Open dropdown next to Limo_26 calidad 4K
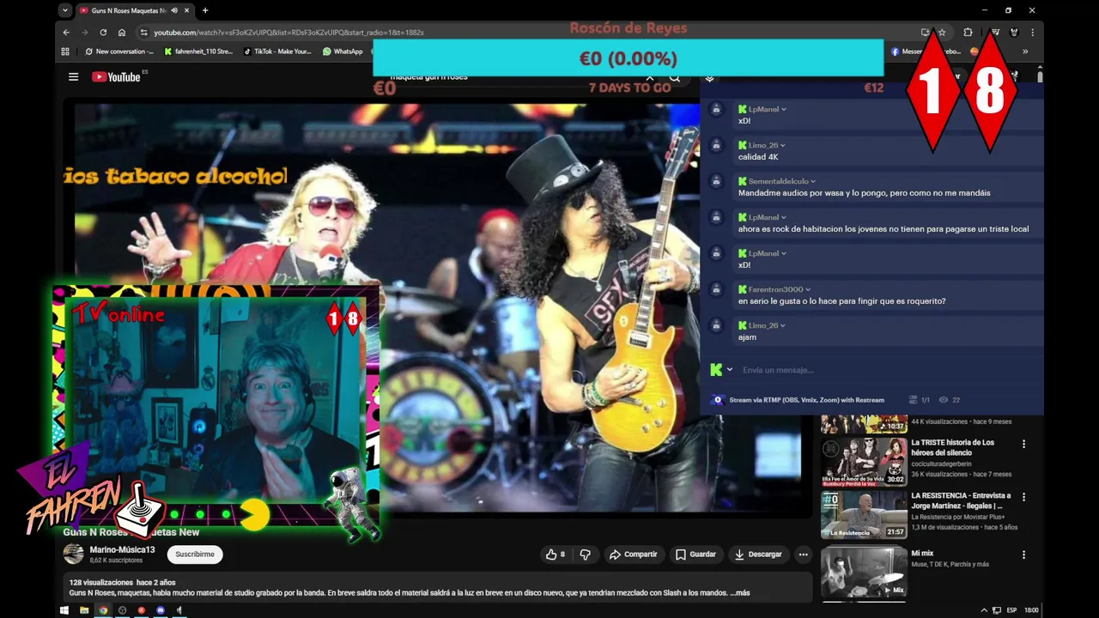Viewport: 1099px width, 618px height. tap(783, 145)
